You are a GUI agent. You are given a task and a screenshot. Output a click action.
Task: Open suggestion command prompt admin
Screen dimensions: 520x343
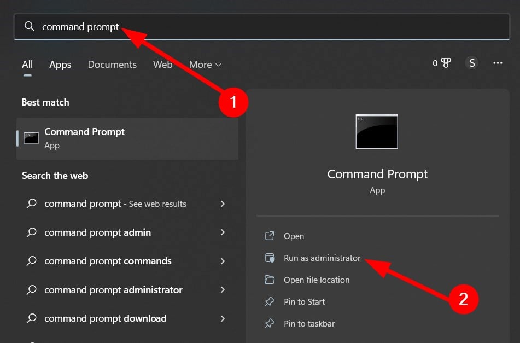[127, 232]
